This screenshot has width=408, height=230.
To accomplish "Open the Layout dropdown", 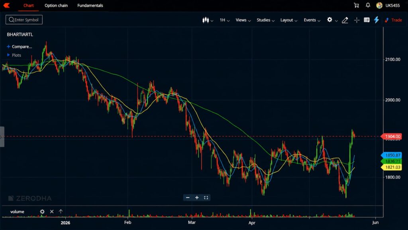I will tap(288, 20).
